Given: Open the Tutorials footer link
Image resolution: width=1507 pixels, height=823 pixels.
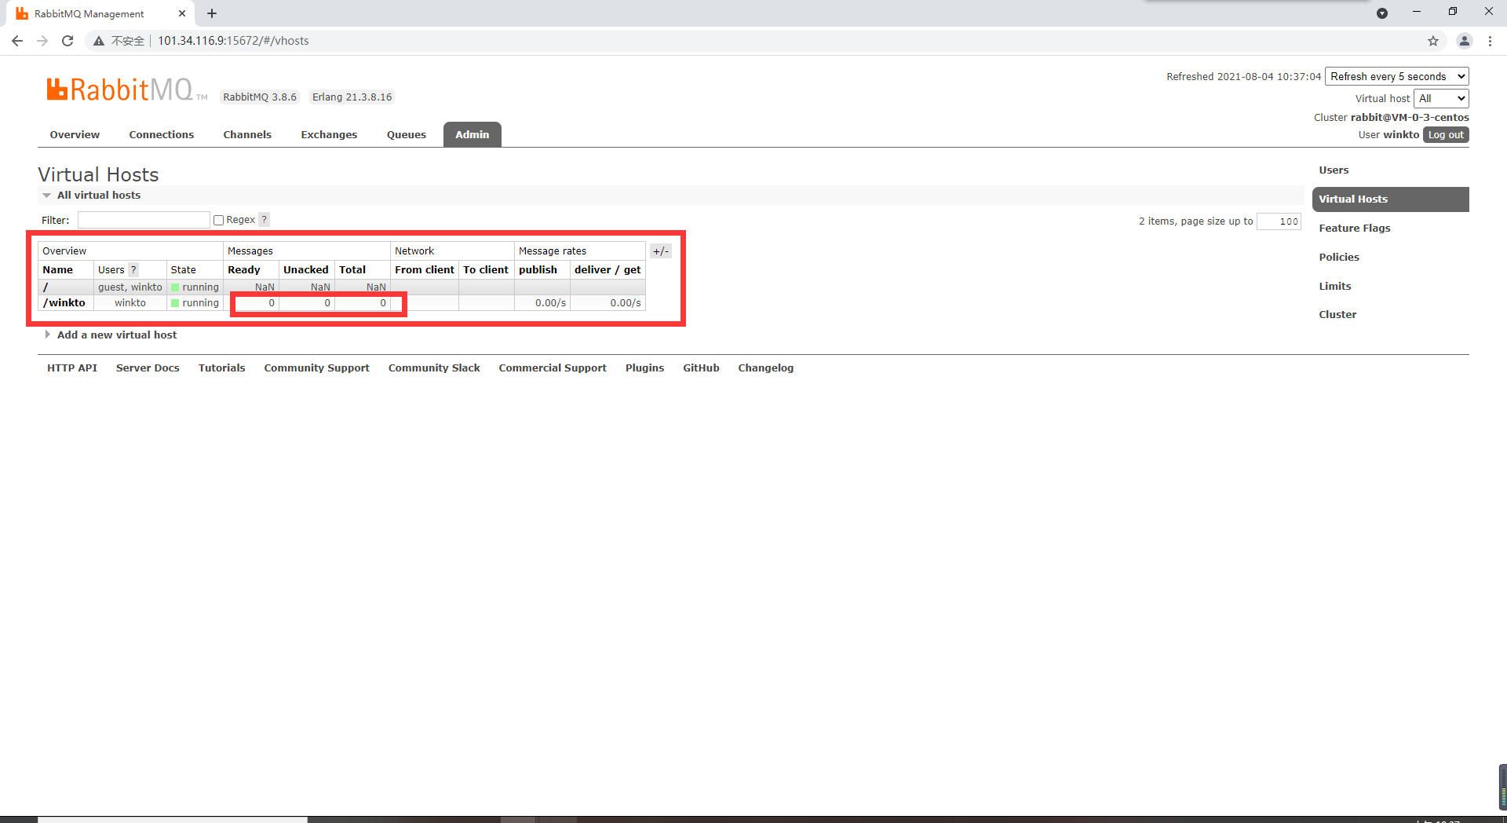Looking at the screenshot, I should (221, 368).
